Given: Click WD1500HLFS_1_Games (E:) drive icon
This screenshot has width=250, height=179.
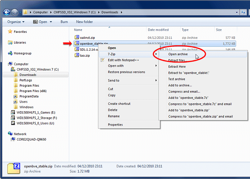Looking at the screenshot, I should click(13, 112).
